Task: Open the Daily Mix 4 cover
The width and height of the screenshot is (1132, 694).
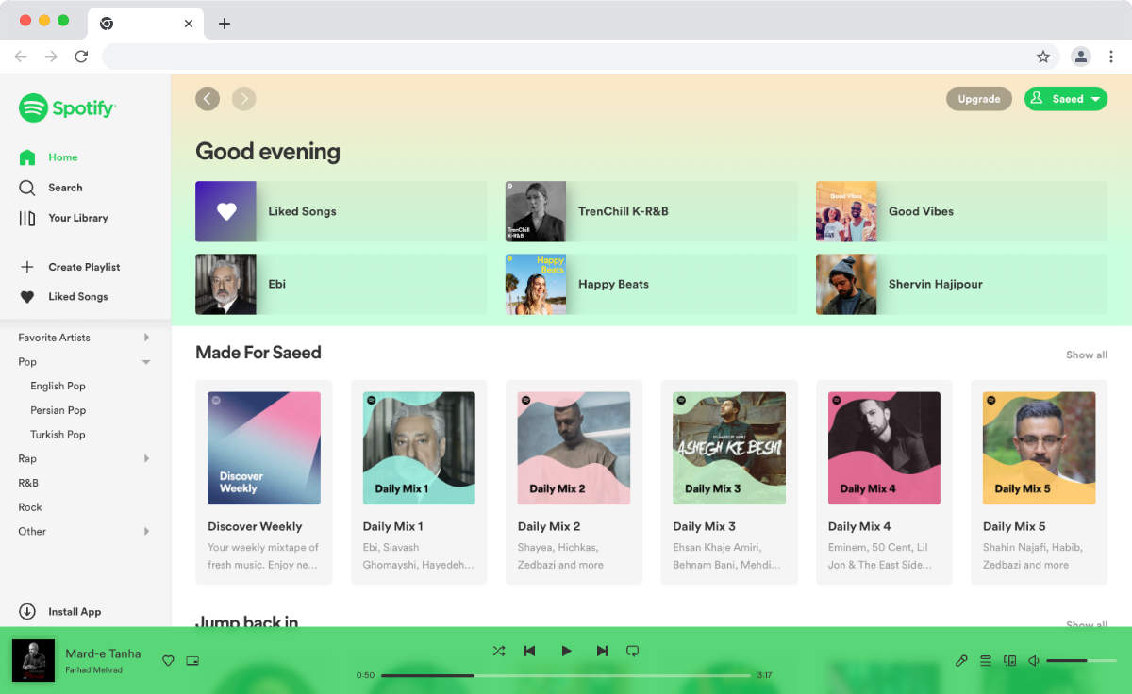Action: pos(884,448)
